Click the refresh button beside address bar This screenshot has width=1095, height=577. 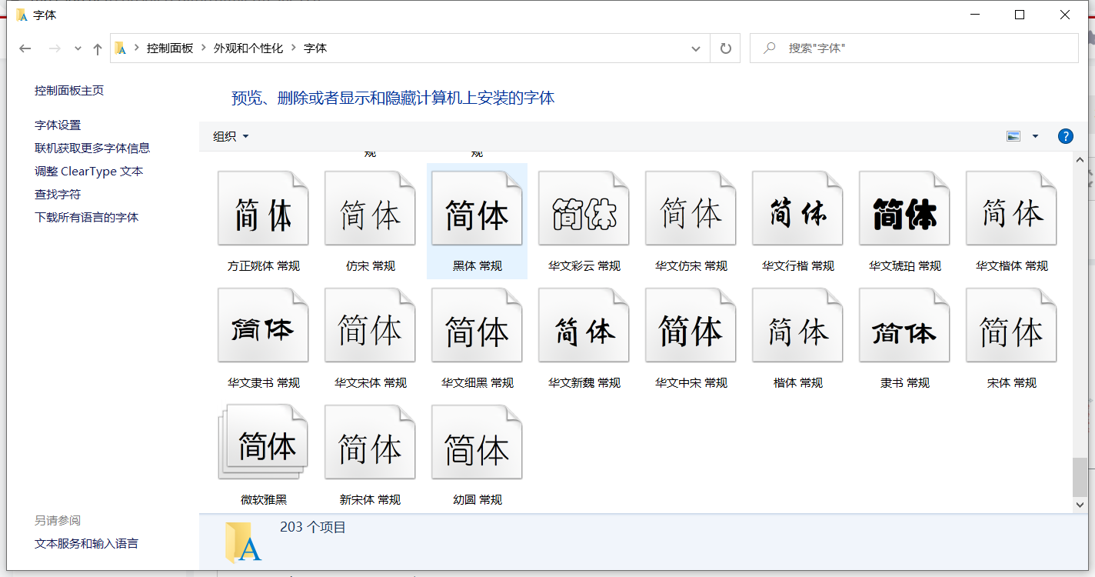click(x=725, y=48)
